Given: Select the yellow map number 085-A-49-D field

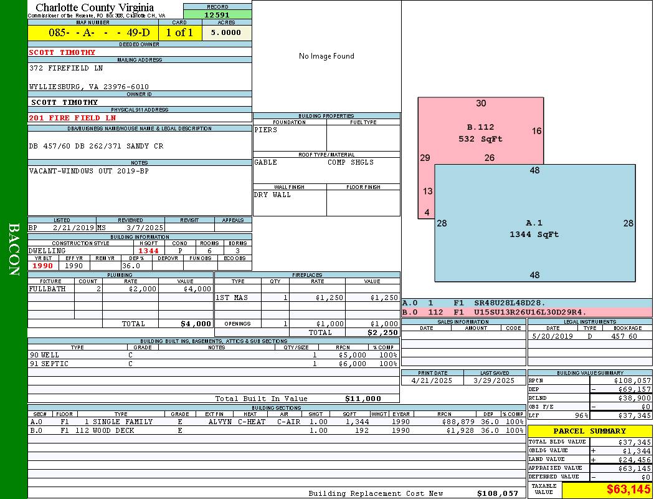Looking at the screenshot, I should tap(93, 33).
